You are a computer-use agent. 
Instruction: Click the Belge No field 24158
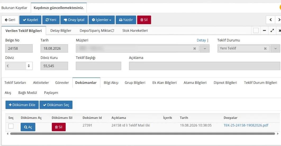[x=19, y=48]
